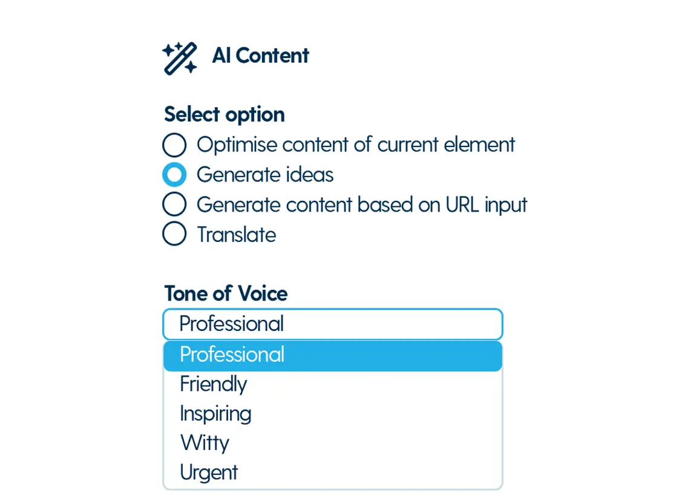690x499 pixels.
Task: Enable the Generate content based on URL radio
Action: (174, 204)
